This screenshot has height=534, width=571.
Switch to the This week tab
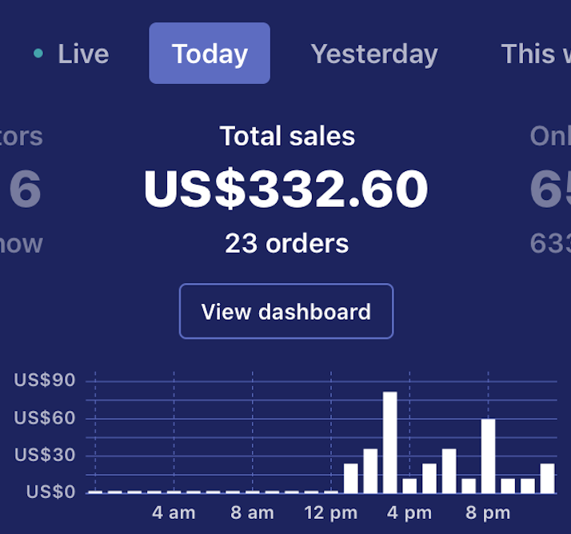tap(536, 54)
